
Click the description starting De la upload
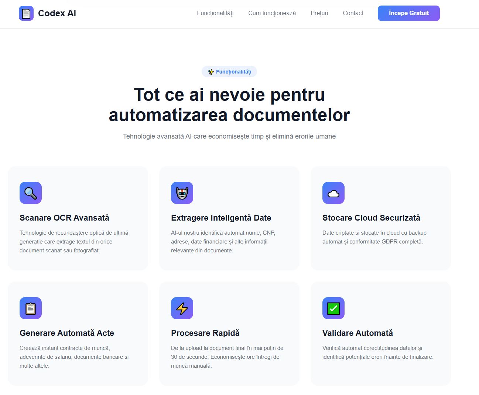(x=227, y=357)
